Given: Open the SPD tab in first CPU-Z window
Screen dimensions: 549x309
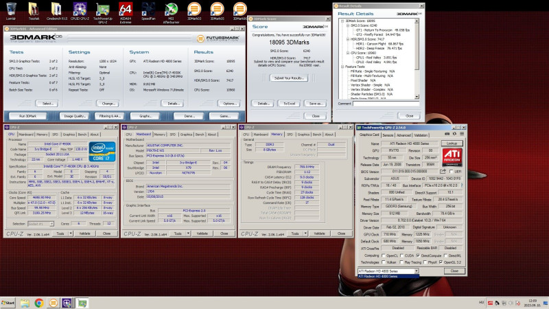Looking at the screenshot, I should (x=55, y=135).
